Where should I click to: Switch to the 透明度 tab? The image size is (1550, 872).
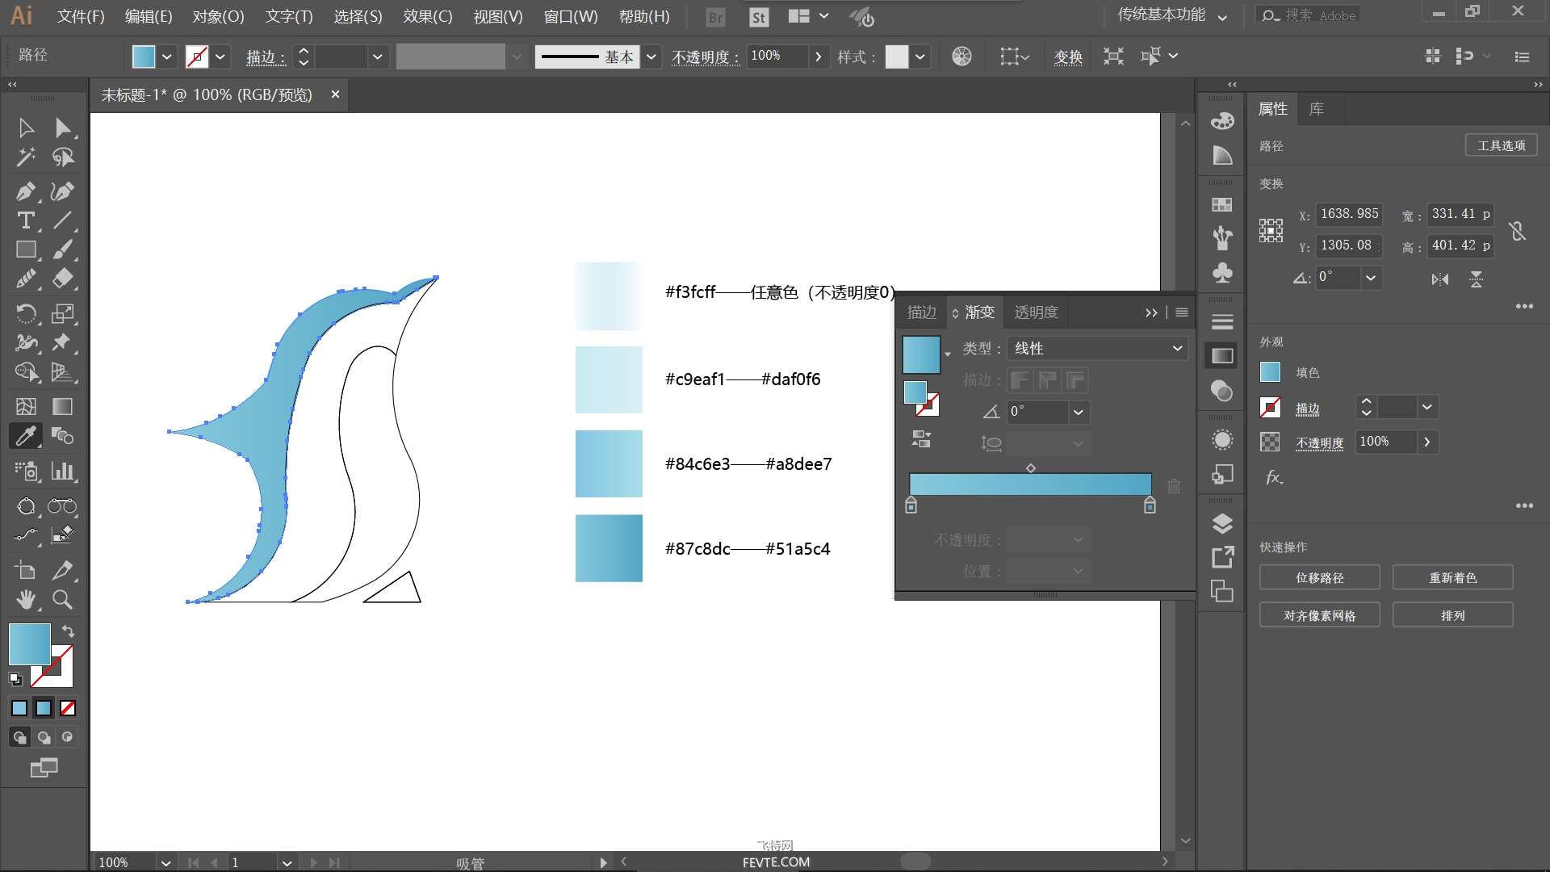[x=1036, y=312]
